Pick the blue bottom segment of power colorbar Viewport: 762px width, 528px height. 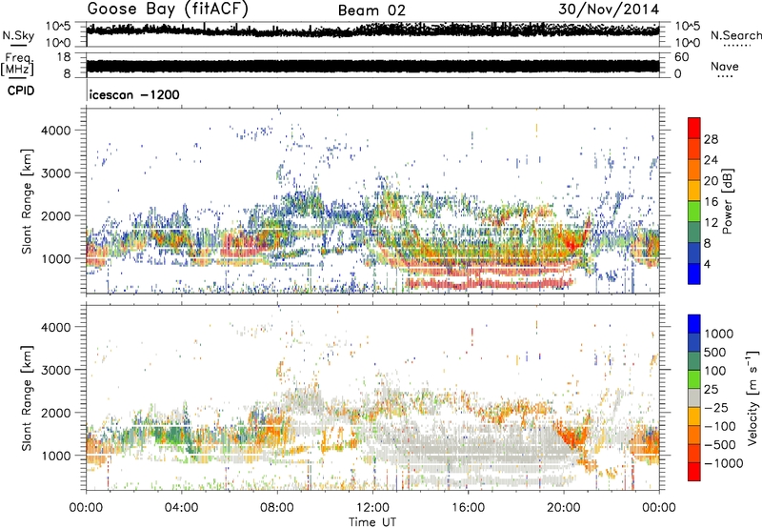coord(694,274)
